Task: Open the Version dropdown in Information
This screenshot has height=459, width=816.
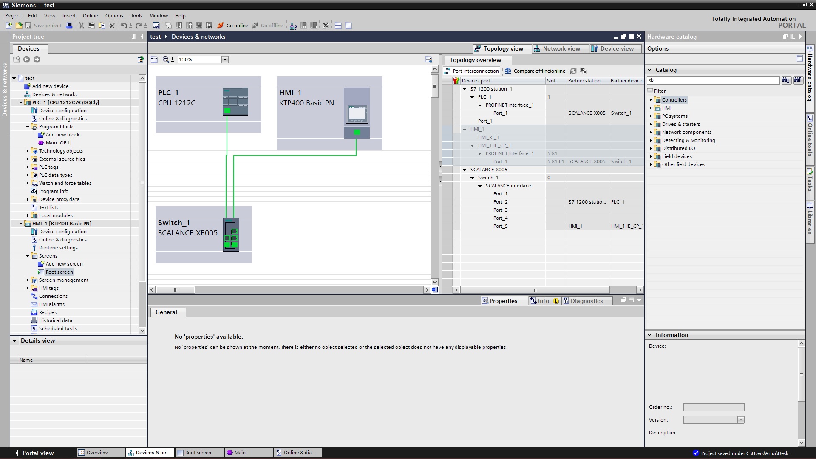Action: pos(741,420)
